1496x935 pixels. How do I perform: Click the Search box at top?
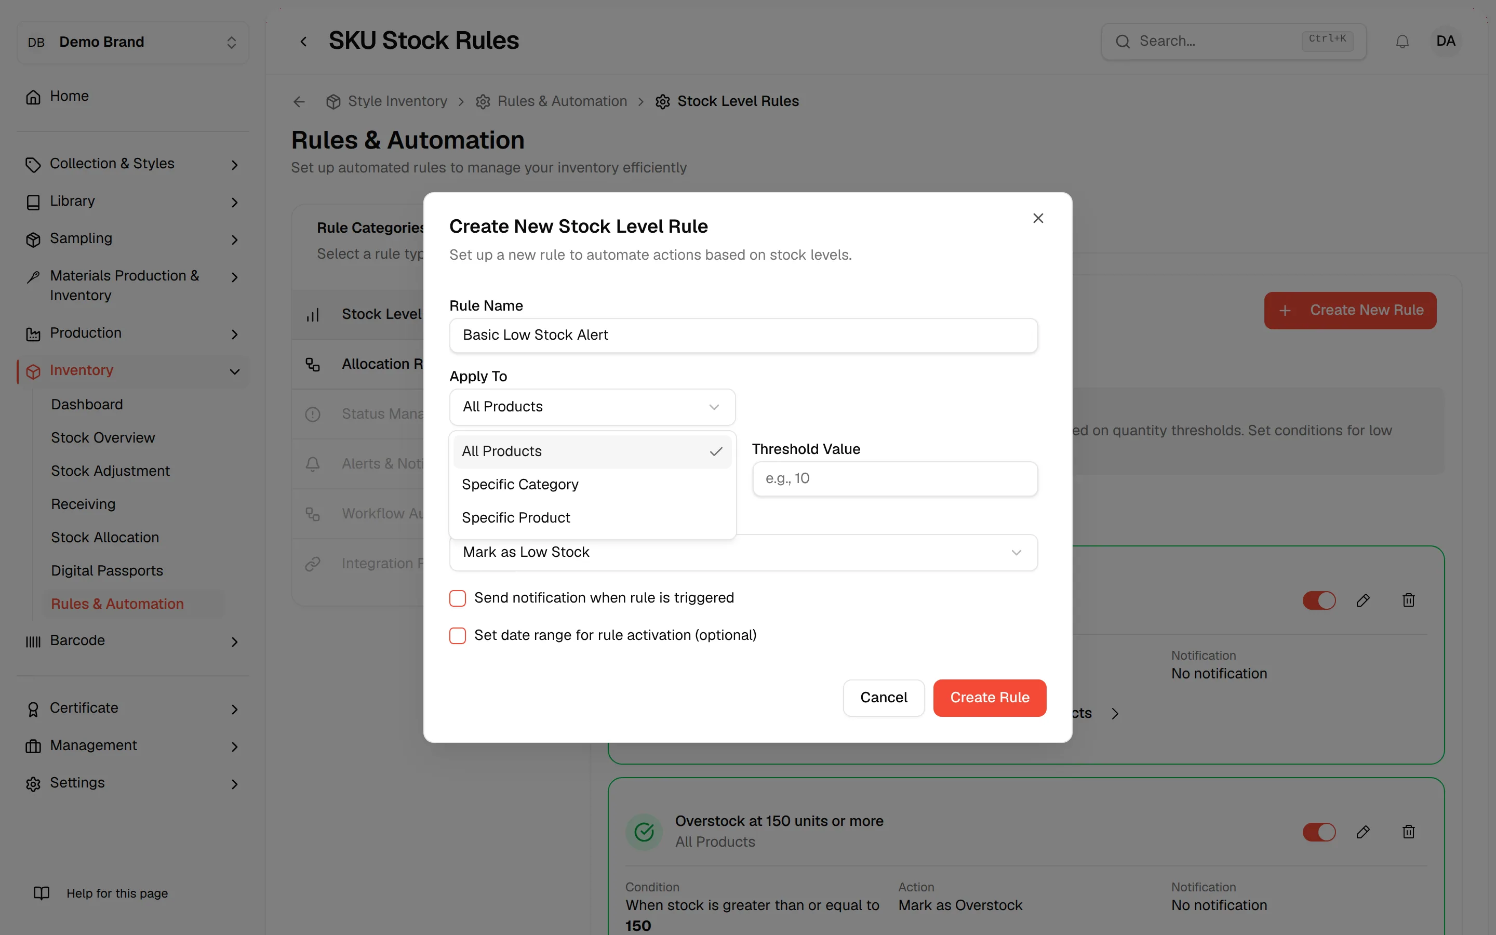click(1233, 42)
